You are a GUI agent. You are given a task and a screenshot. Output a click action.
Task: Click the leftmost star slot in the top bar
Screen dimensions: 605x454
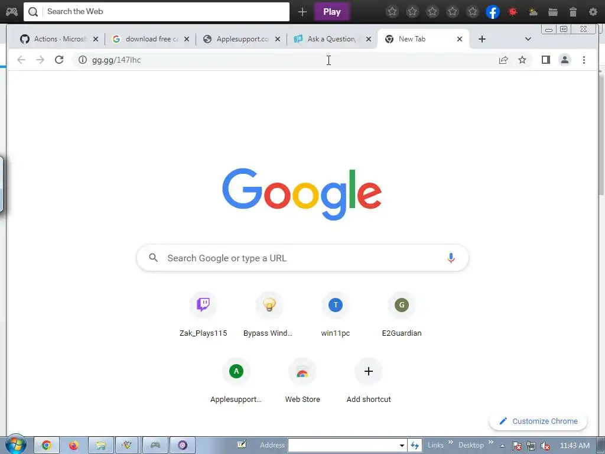pos(392,12)
